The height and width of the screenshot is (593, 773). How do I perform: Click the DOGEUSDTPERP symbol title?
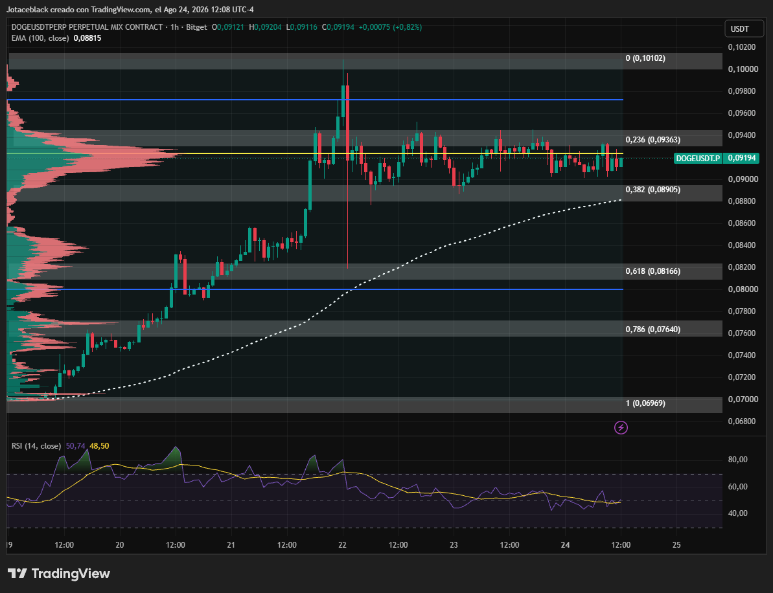coord(87,27)
